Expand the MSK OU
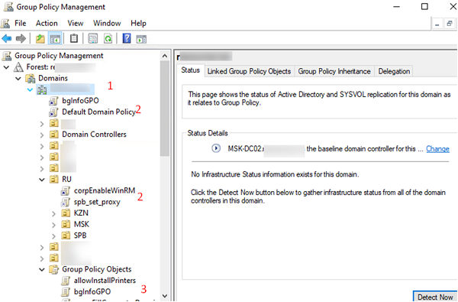Image resolution: width=458 pixels, height=302 pixels. pos(53,225)
